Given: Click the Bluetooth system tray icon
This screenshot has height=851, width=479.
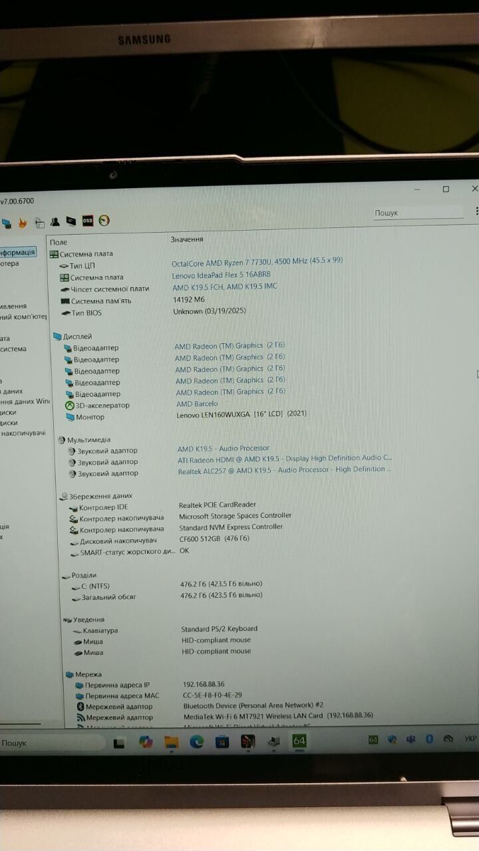Looking at the screenshot, I should coord(429,739).
